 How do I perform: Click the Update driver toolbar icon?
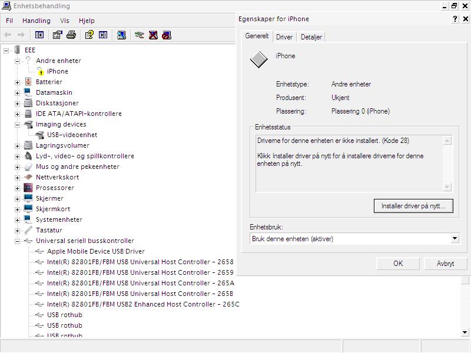coord(139,35)
